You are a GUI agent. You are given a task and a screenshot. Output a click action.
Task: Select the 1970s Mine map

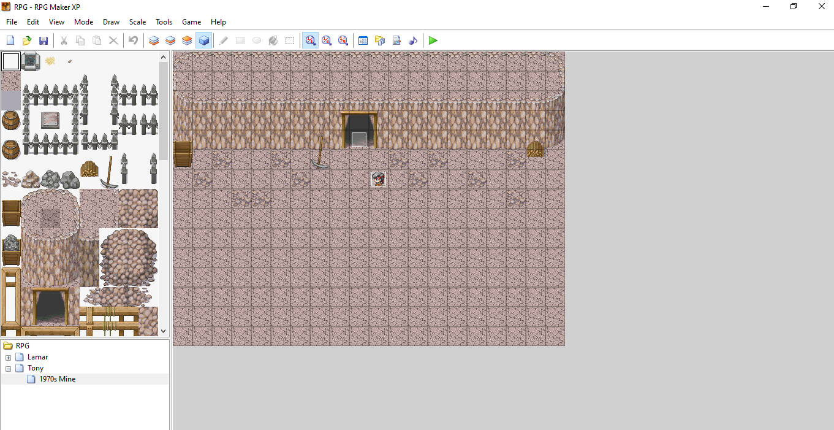[x=57, y=379]
